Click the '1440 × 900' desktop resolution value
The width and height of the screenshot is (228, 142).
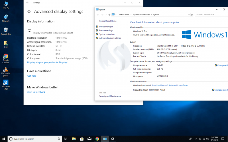[61, 38]
